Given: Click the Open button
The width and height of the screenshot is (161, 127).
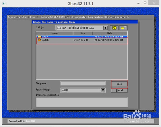Looking at the screenshot, I should 119,84.
